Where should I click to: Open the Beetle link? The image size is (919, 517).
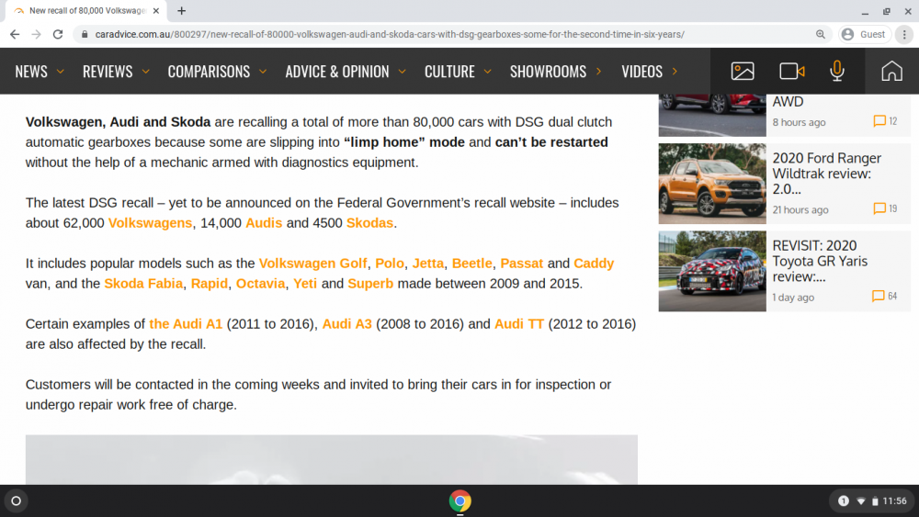coord(471,264)
